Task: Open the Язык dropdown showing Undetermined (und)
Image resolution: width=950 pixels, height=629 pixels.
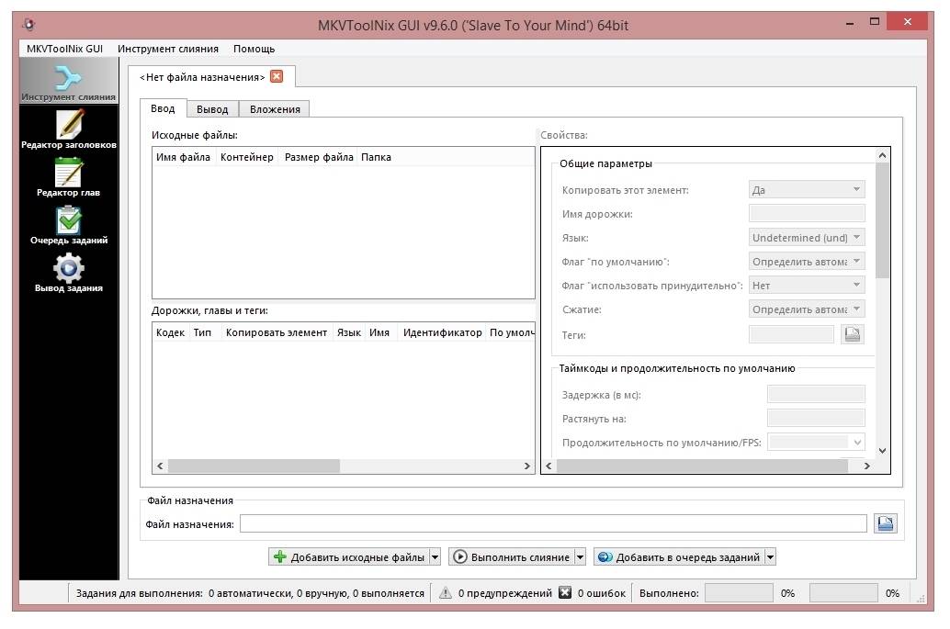Action: (807, 237)
